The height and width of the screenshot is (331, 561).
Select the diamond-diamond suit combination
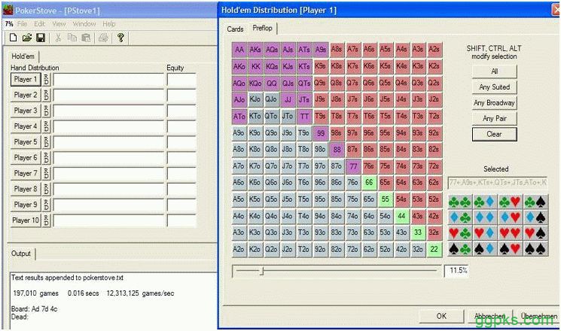[x=485, y=217]
